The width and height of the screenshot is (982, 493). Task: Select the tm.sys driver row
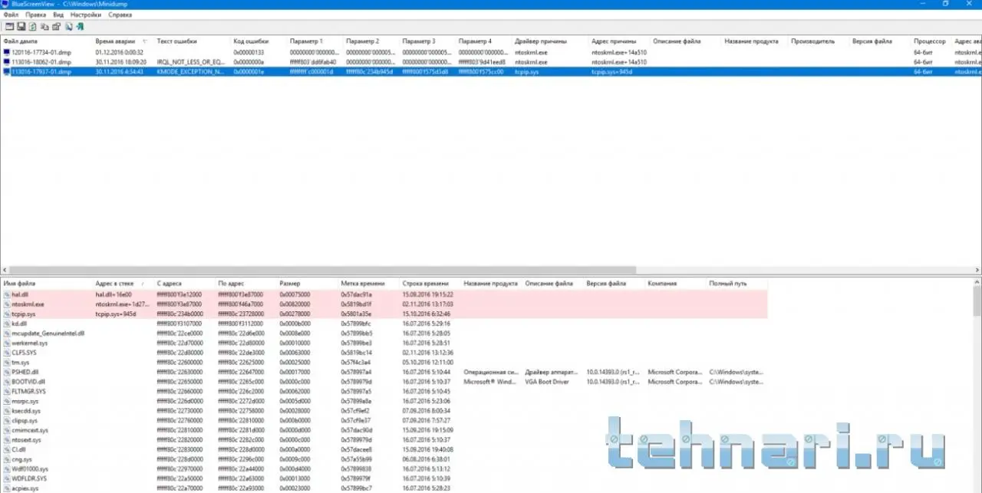[384, 362]
